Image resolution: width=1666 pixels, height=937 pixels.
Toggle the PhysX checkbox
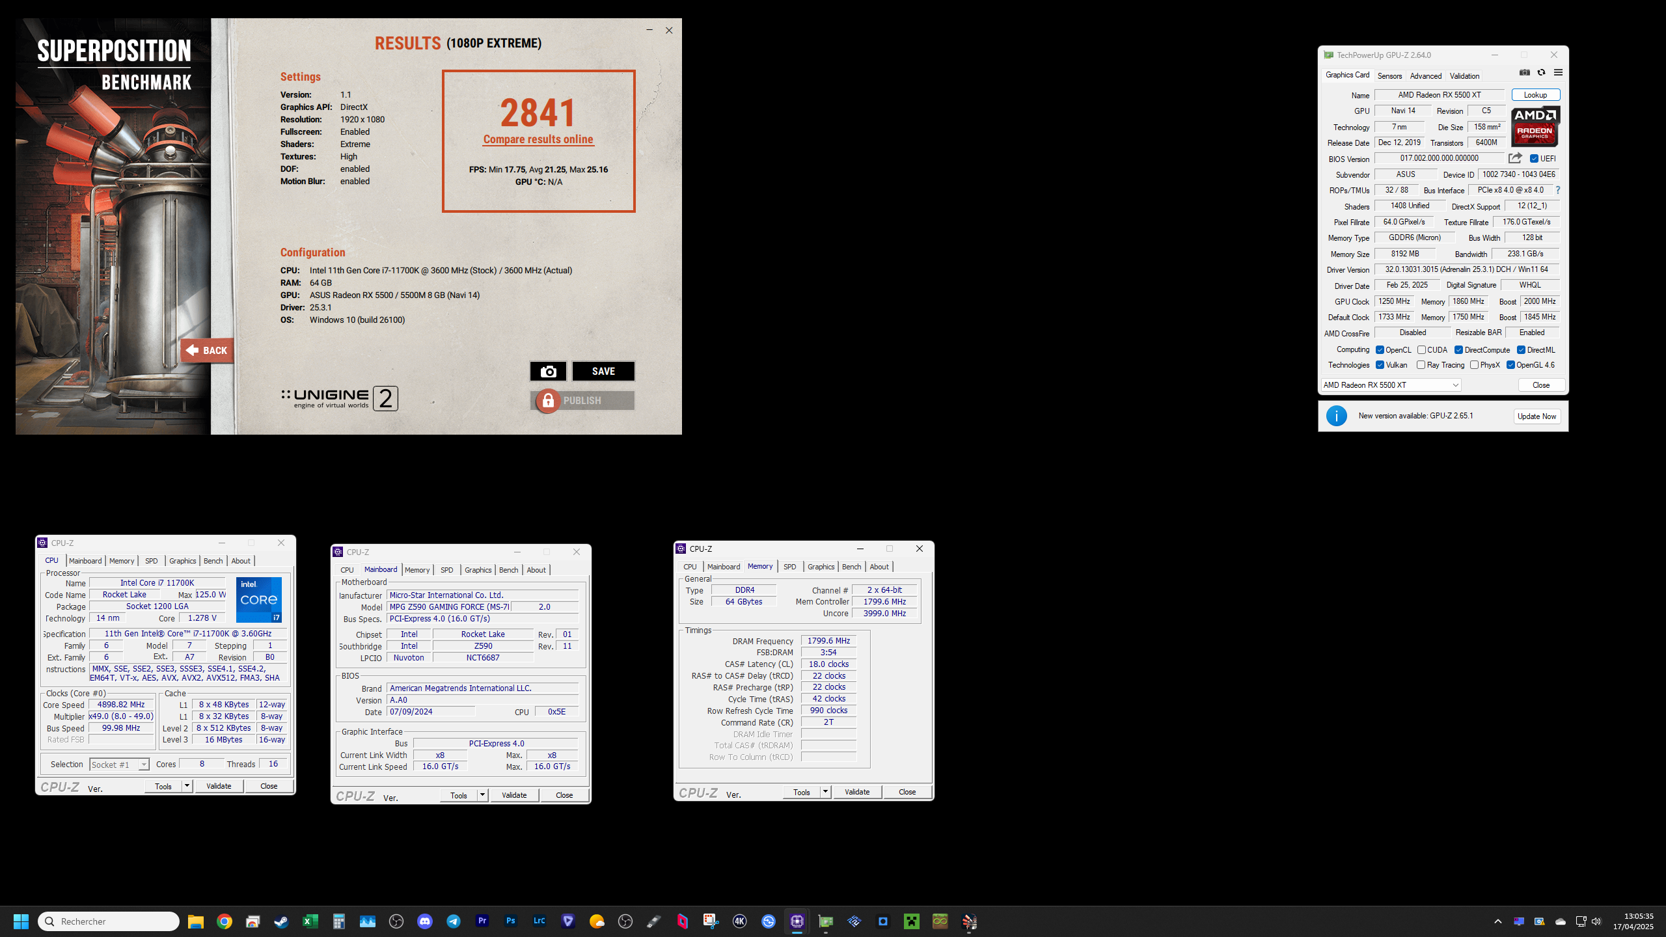tap(1474, 365)
